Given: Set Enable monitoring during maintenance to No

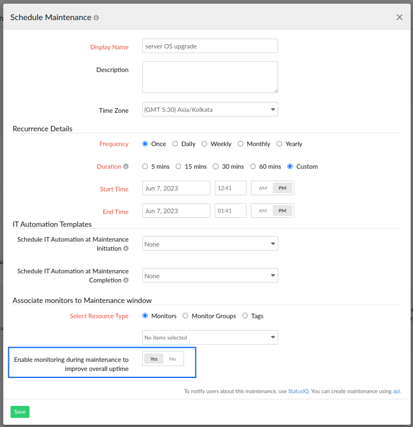Looking at the screenshot, I should tap(173, 359).
